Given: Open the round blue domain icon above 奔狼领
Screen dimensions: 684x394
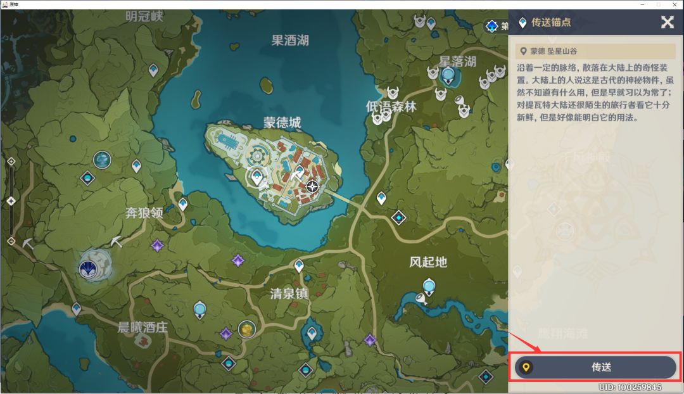Looking at the screenshot, I should tap(102, 160).
